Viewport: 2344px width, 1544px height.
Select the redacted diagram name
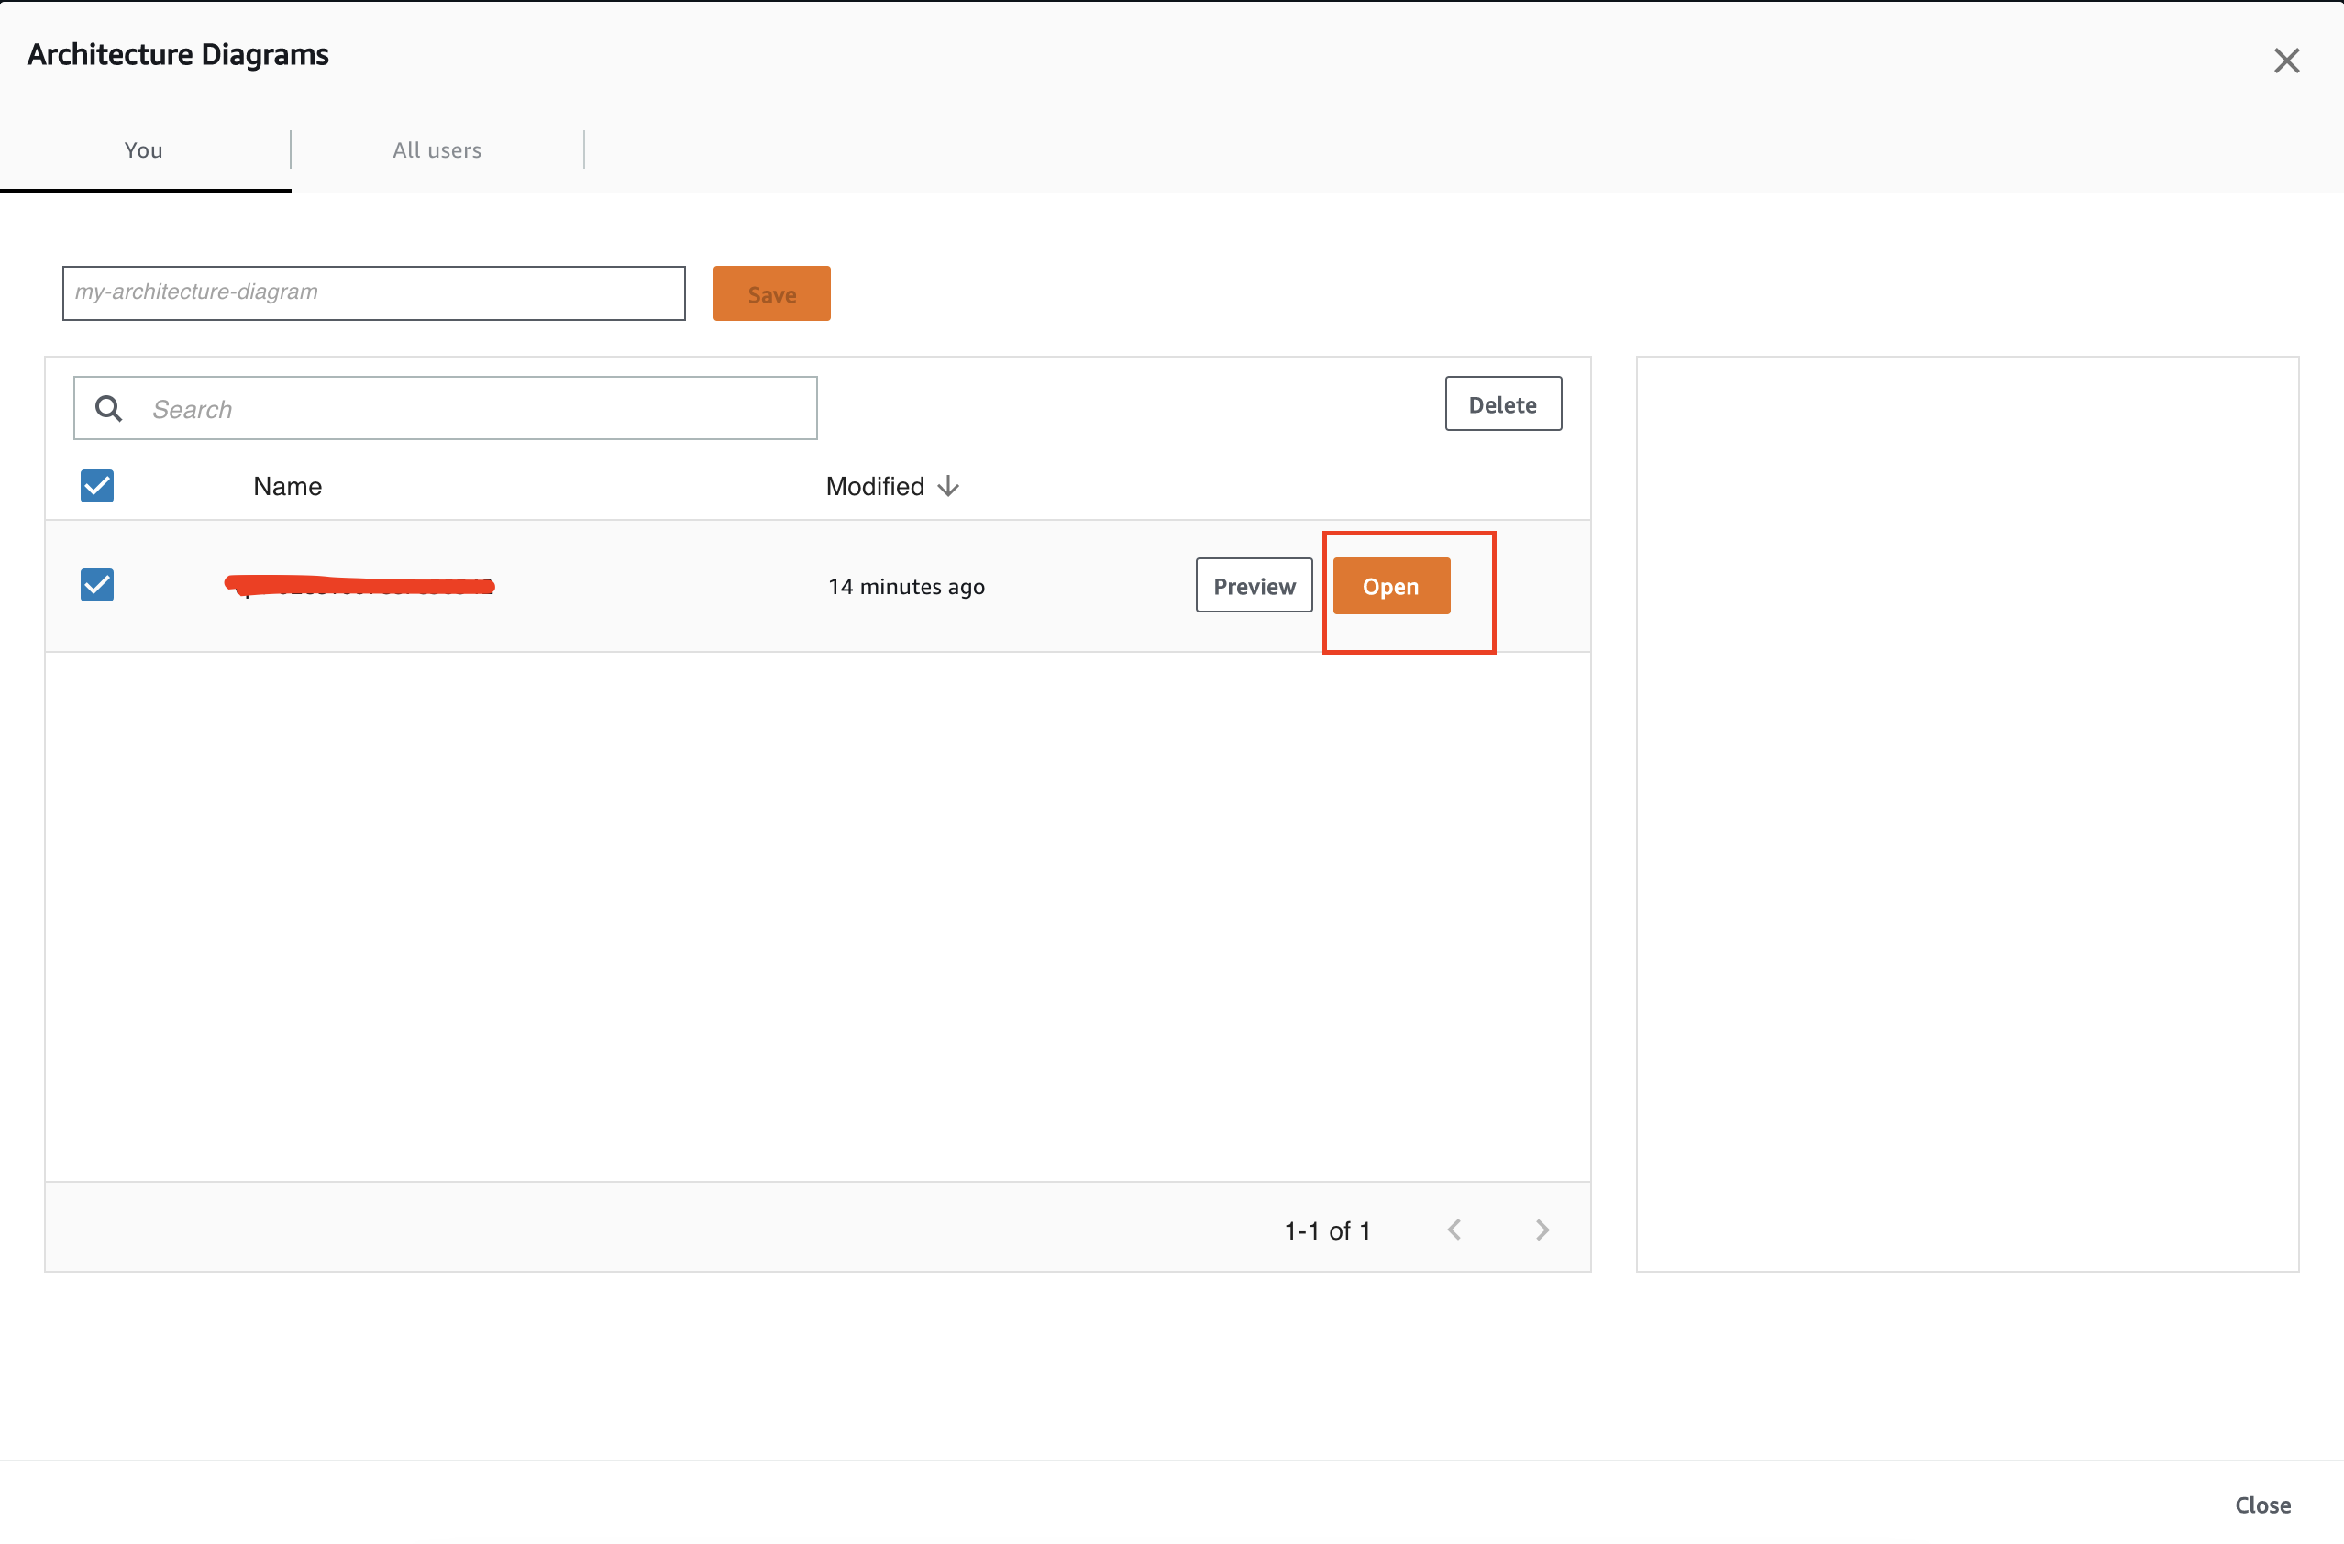point(358,585)
